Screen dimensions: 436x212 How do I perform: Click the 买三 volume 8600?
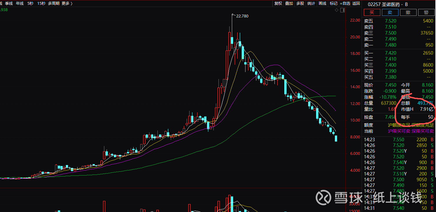point(428,65)
